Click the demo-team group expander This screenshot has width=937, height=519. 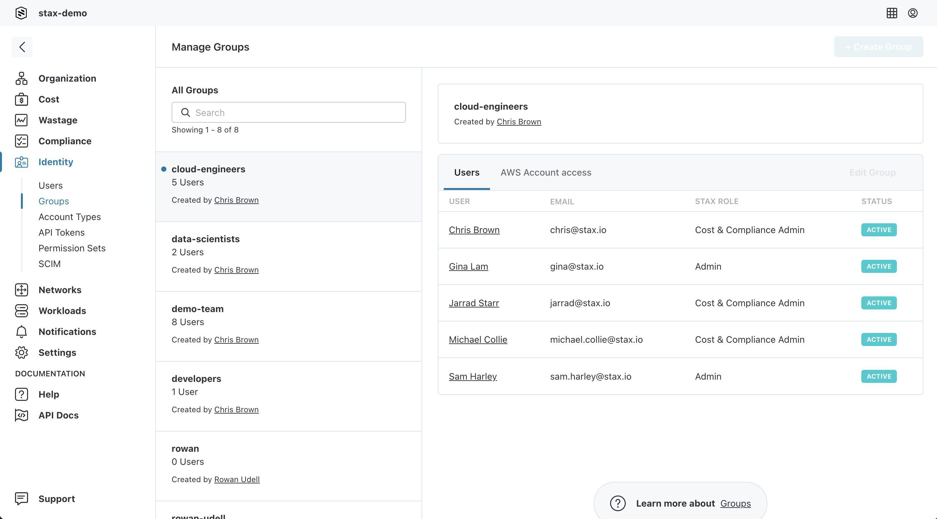289,324
